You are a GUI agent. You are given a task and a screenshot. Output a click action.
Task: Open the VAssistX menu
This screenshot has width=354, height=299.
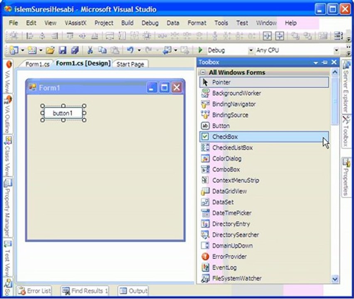point(76,23)
